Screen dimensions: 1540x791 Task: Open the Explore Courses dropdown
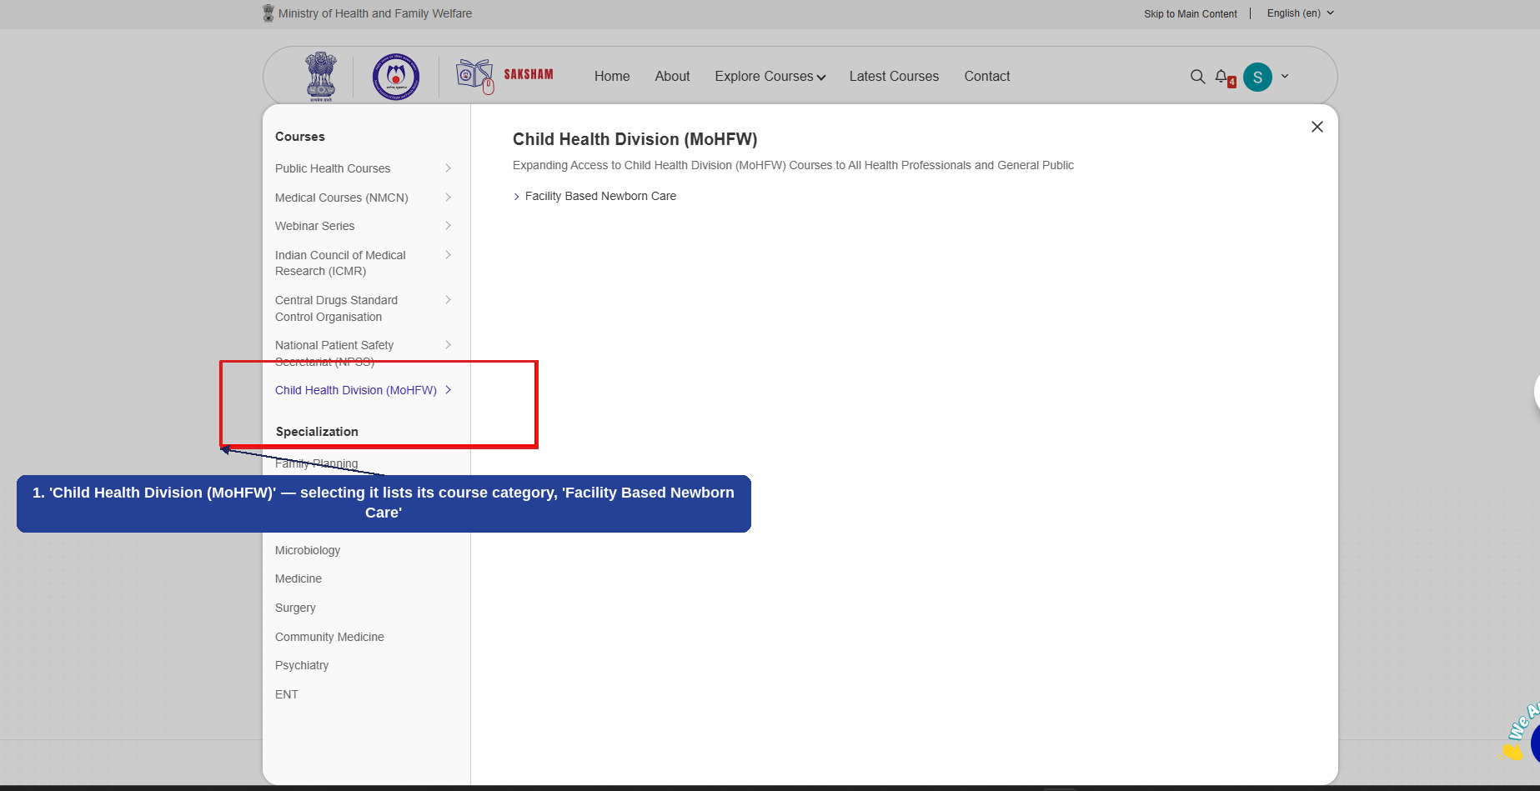click(x=770, y=76)
